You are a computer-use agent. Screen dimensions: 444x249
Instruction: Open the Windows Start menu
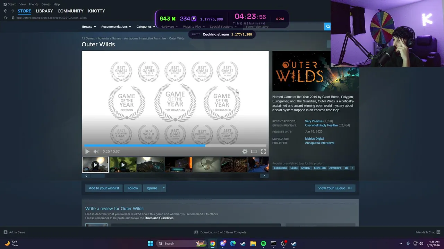point(150,243)
